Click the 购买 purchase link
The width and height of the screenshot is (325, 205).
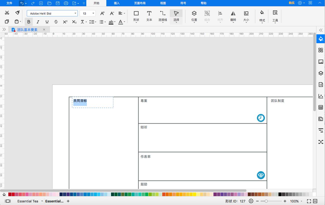point(291,3)
